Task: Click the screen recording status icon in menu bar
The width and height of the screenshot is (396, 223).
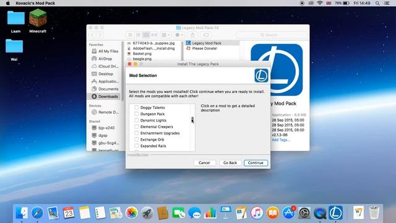Action: [302, 3]
